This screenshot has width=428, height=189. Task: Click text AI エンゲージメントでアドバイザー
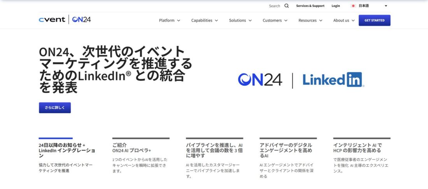pos(287,170)
